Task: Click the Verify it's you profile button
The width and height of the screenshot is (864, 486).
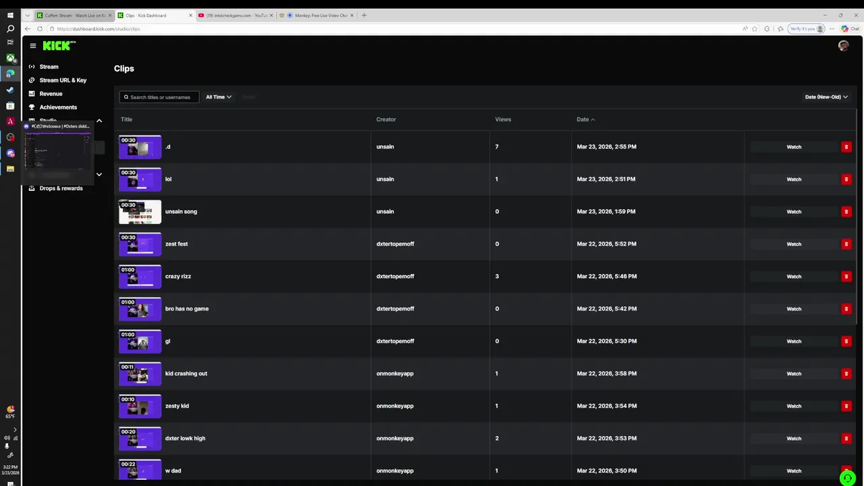Action: [x=807, y=29]
